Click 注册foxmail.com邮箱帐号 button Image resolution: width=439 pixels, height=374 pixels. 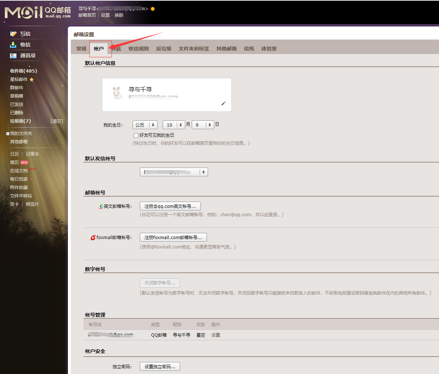173,237
